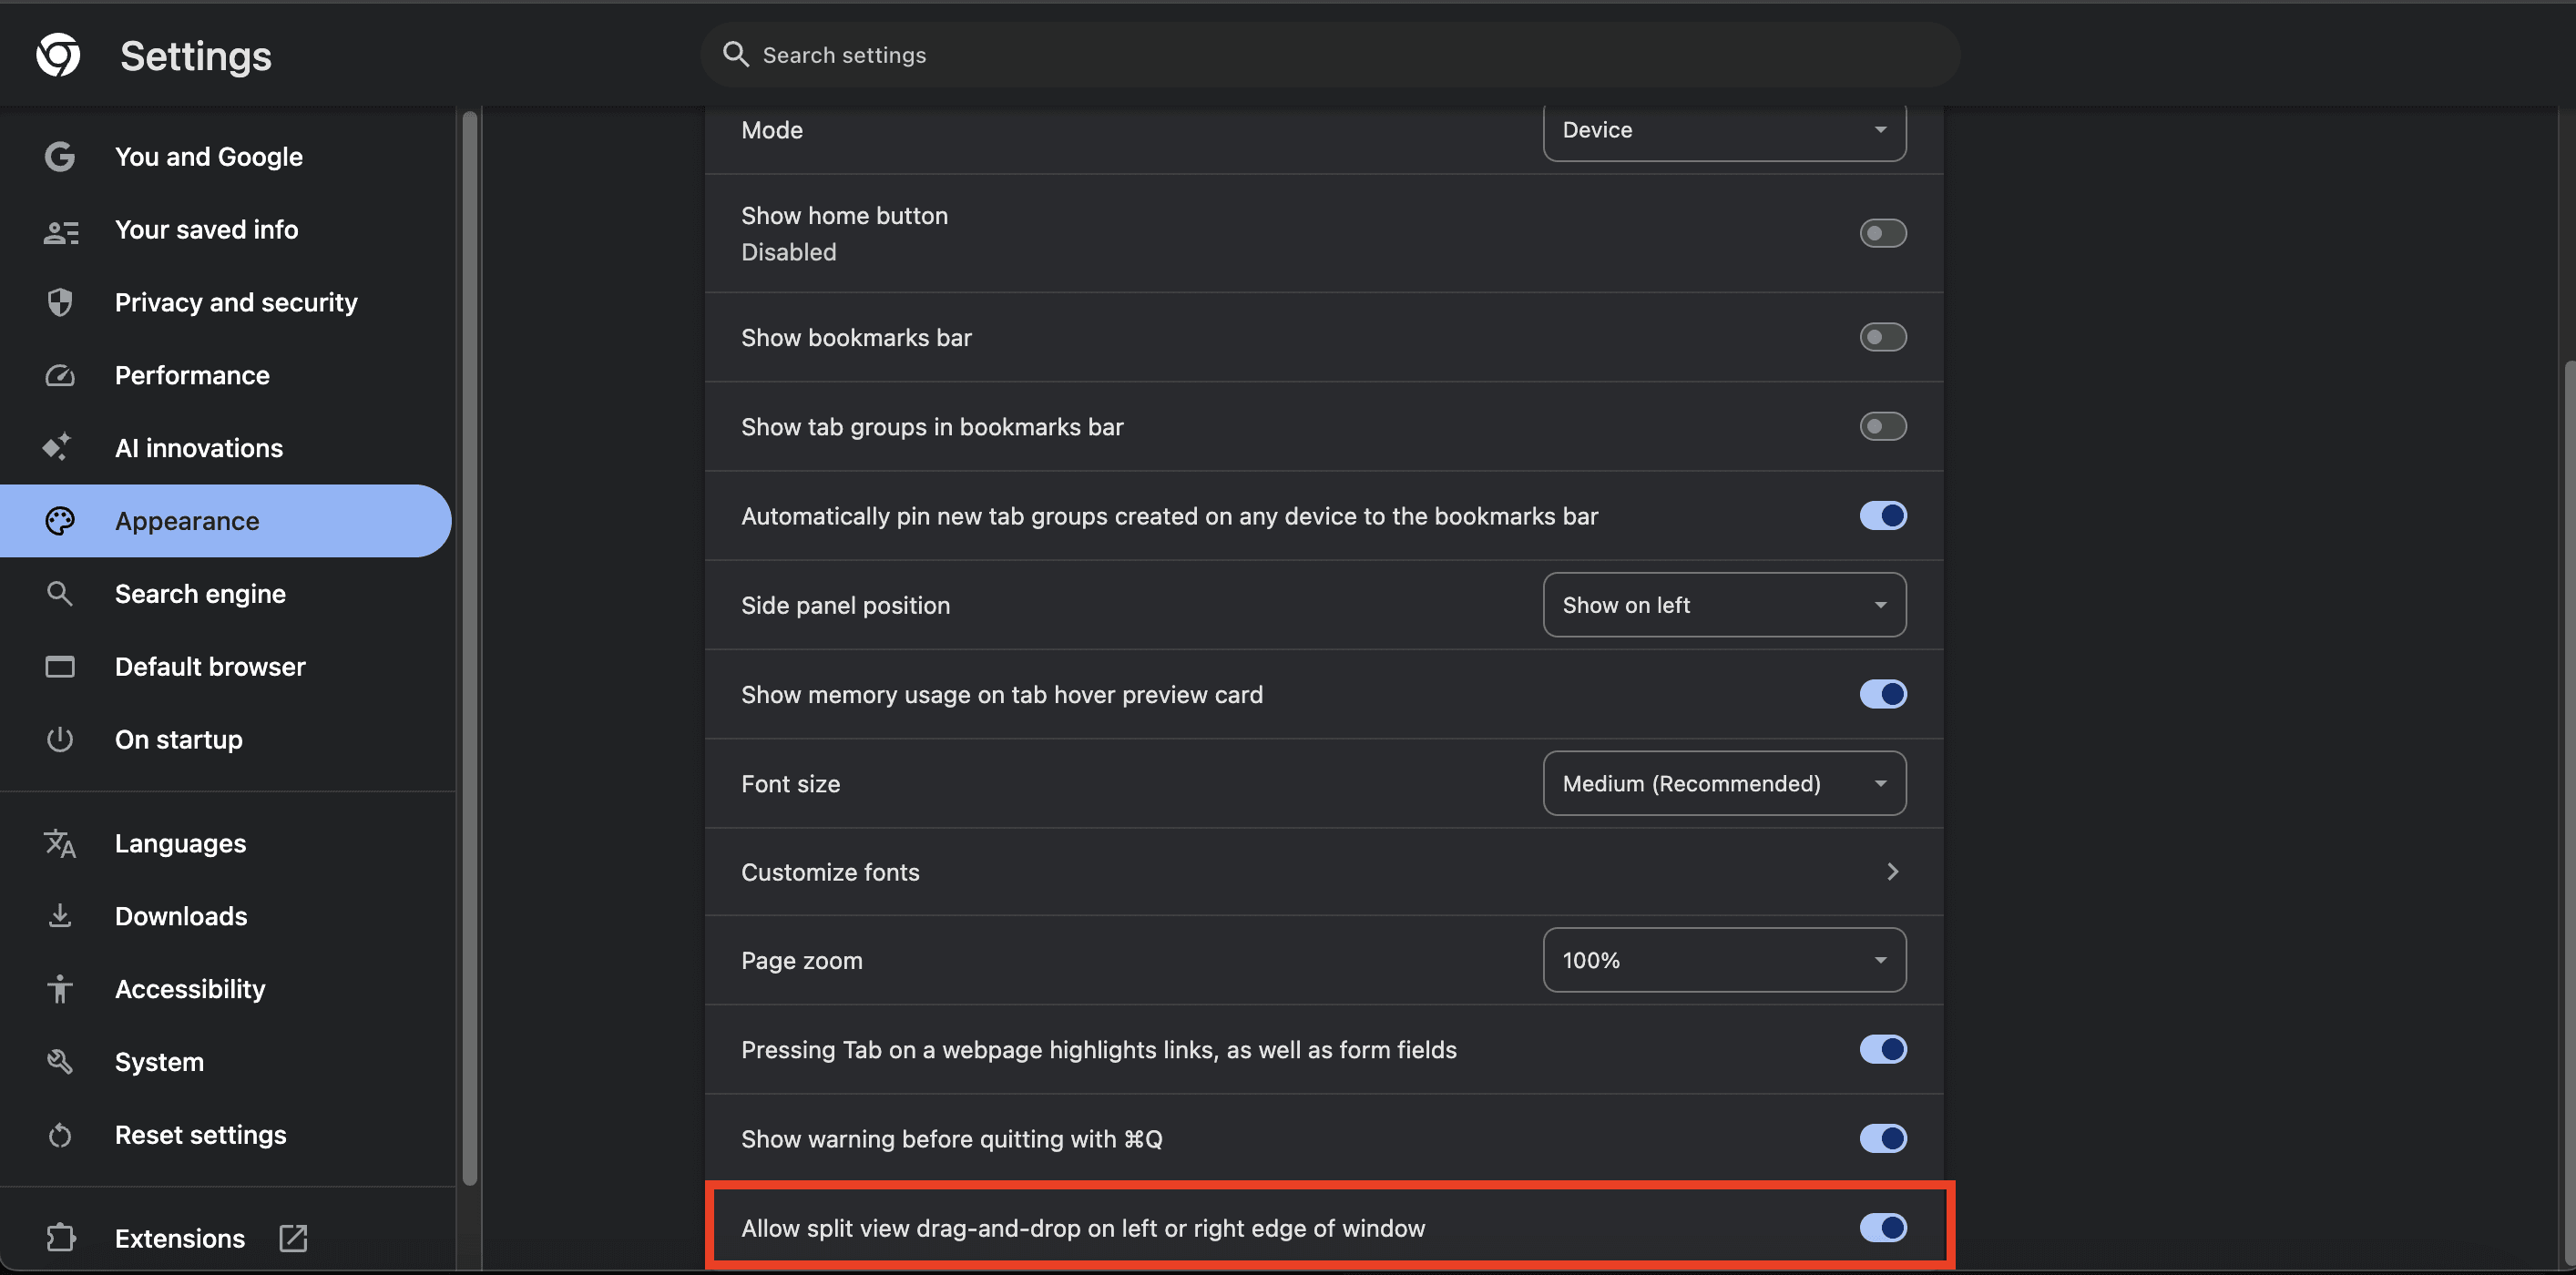Click the Google G icon in sidebar

[x=60, y=157]
